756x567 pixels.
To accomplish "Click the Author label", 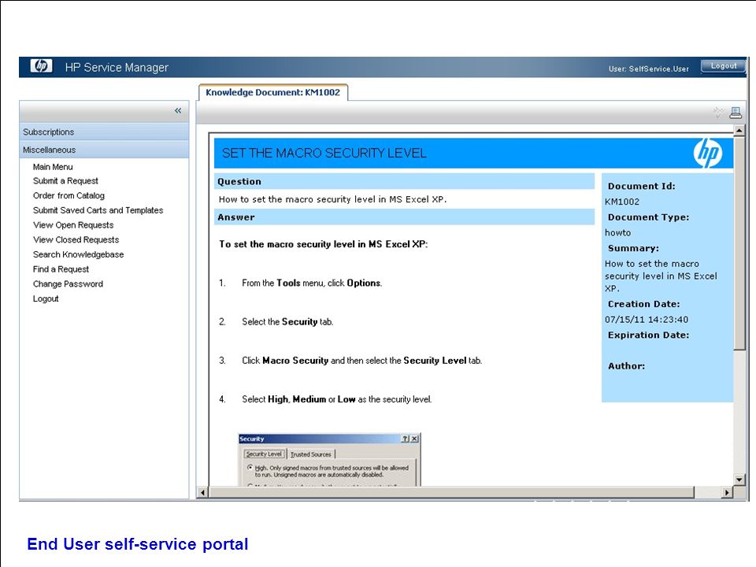I will [x=626, y=366].
